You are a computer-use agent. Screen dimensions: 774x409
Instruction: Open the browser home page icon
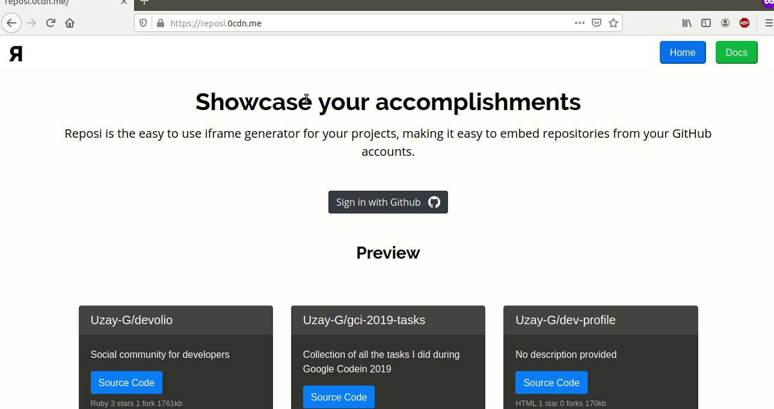pos(70,23)
